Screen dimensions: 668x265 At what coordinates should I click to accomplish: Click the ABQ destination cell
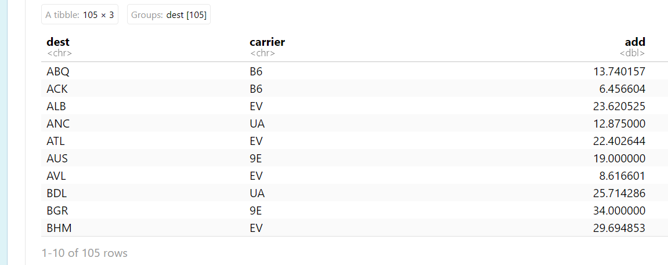[x=58, y=71]
